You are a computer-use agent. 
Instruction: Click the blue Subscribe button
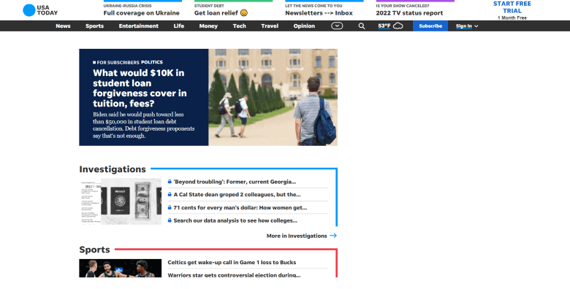pyautogui.click(x=430, y=26)
